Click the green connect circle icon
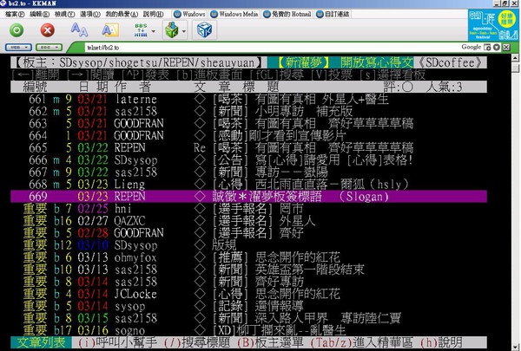 pos(16,30)
